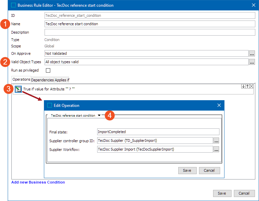This screenshot has width=259, height=201.
Task: Click the Business Rule Editor title bar icon
Action: click(x=13, y=5)
